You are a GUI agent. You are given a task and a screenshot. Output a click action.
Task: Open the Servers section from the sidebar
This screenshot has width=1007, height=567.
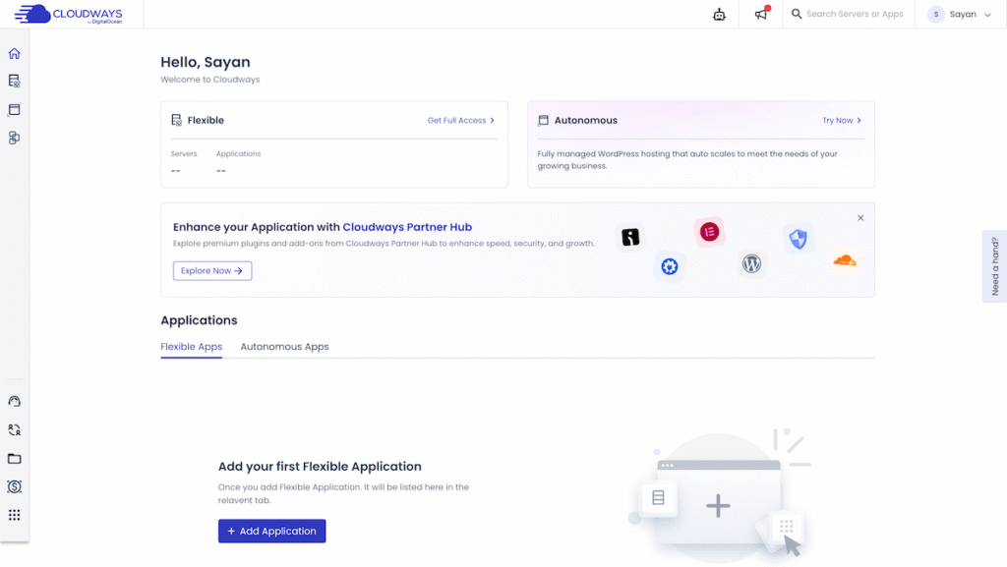point(14,81)
